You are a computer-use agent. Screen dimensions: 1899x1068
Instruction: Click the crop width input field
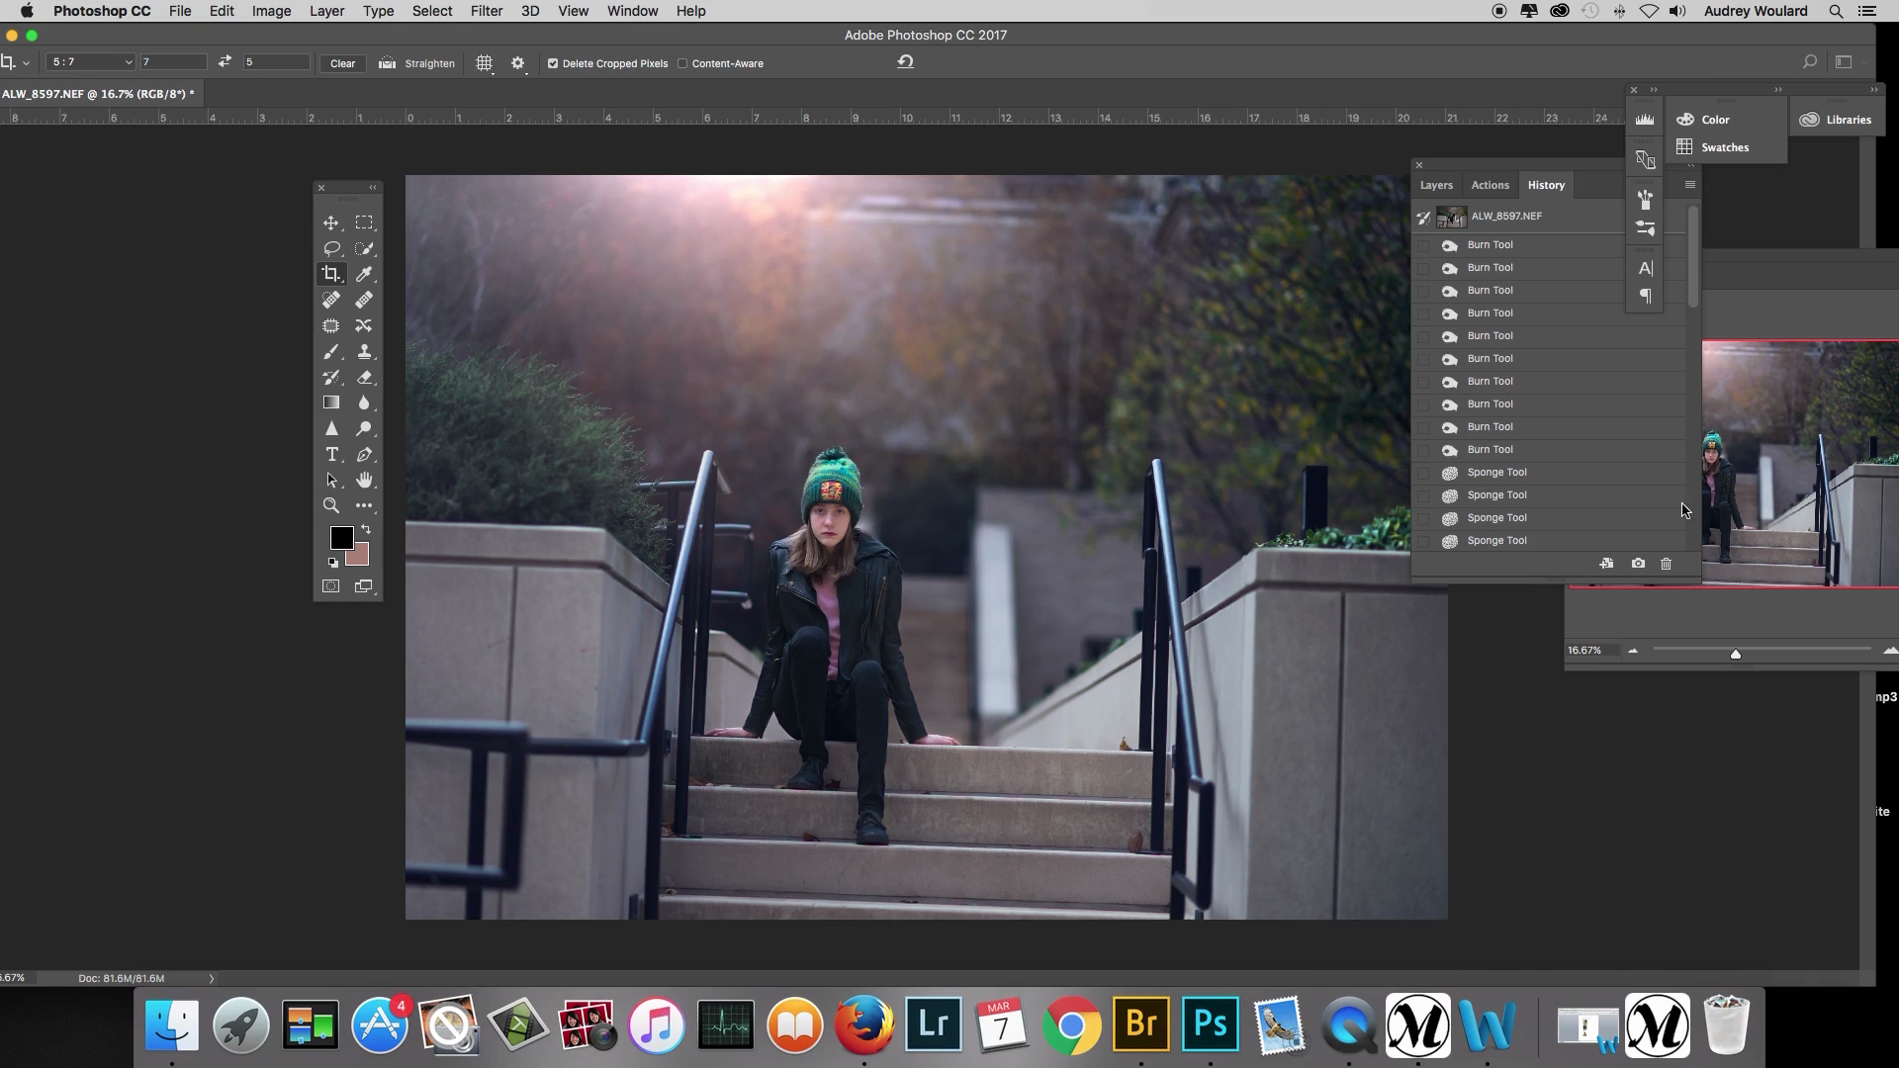pos(174,62)
